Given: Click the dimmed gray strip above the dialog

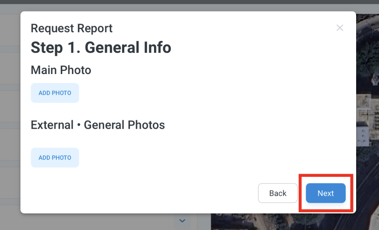Looking at the screenshot, I should pos(189,8).
